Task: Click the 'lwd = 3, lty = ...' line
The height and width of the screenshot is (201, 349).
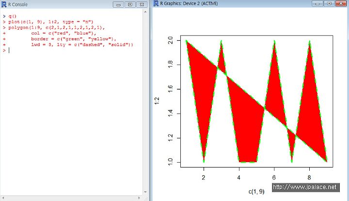Action: [82, 45]
